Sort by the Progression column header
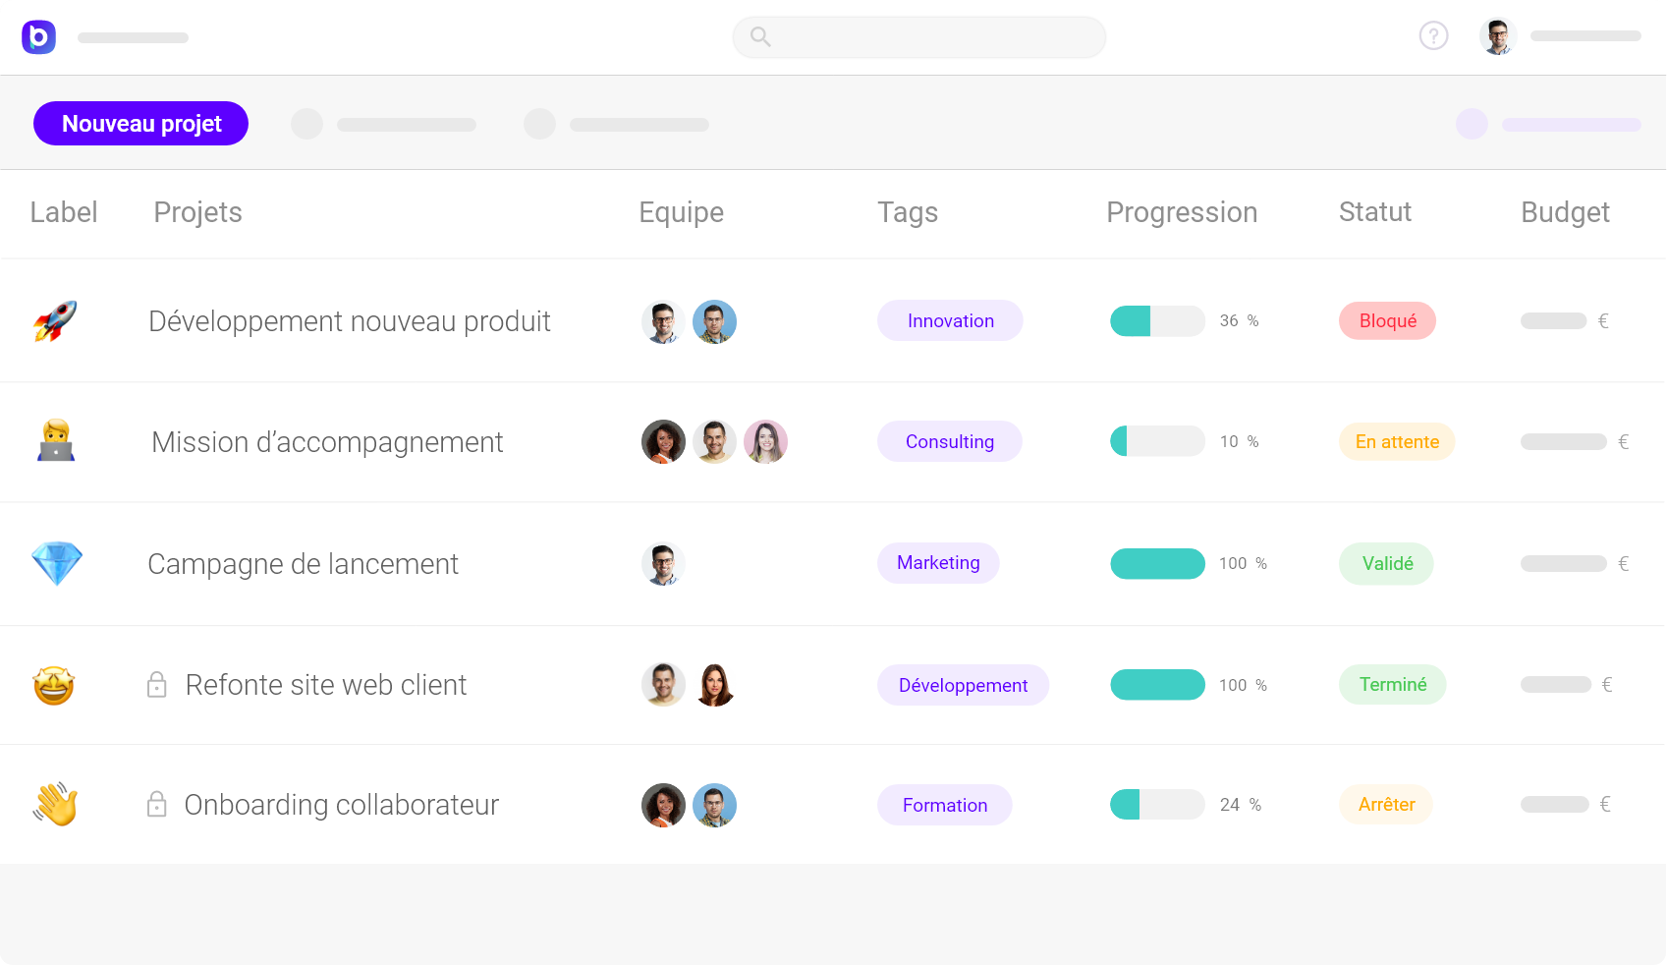Screen dimensions: 1667x965 (x=1183, y=212)
